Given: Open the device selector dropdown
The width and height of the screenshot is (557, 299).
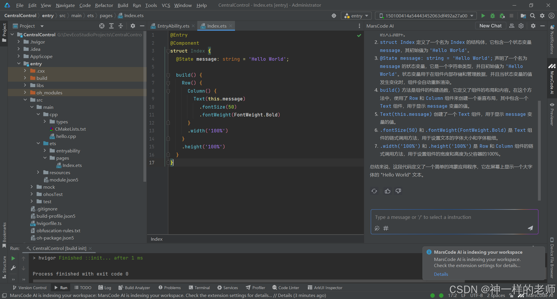Looking at the screenshot, I should pos(426,16).
